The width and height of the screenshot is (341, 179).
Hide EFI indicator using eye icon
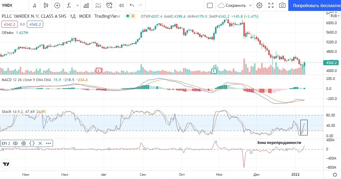(x=15, y=143)
